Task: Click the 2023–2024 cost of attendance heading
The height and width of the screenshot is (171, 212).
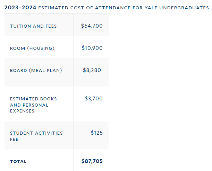Action: (107, 8)
